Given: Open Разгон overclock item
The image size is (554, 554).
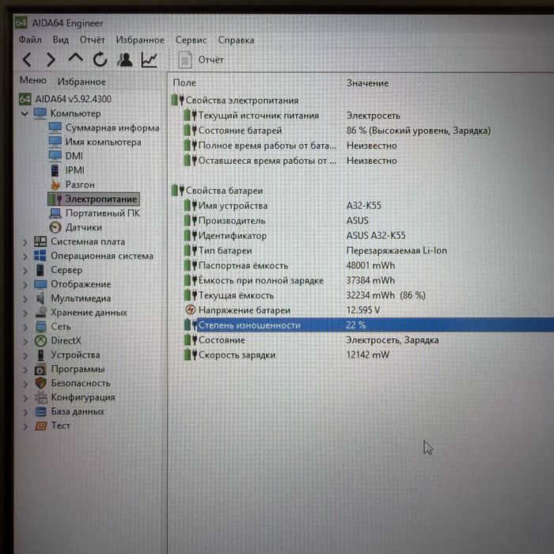Looking at the screenshot, I should [x=73, y=184].
